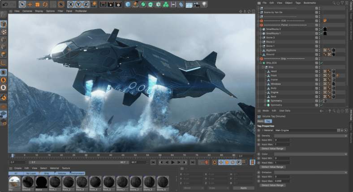Image resolution: width=353 pixels, height=192 pixels.
Task: Click Object Manager search magnifier icon
Action: click(x=334, y=3)
